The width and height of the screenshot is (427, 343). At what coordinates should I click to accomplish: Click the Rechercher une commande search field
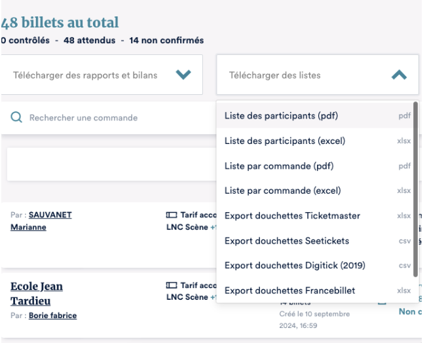click(x=105, y=118)
